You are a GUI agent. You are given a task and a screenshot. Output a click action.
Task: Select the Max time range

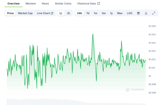click(120, 13)
